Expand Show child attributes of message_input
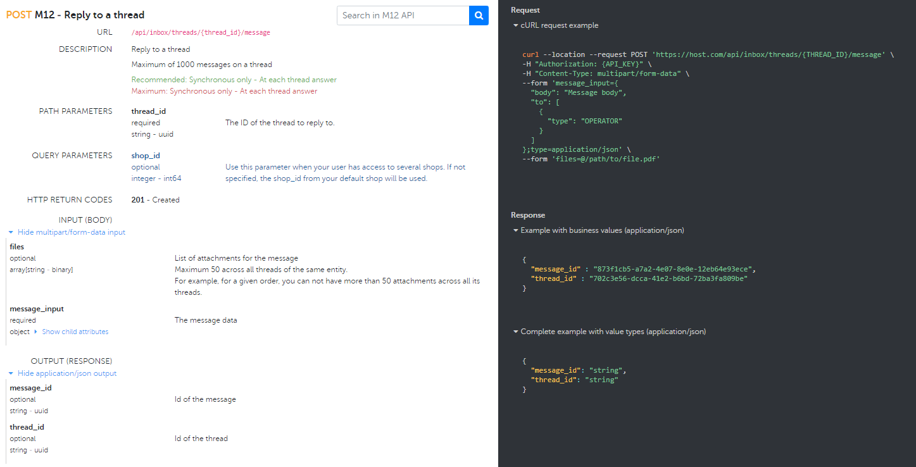This screenshot has height=467, width=916. pyautogui.click(x=71, y=332)
